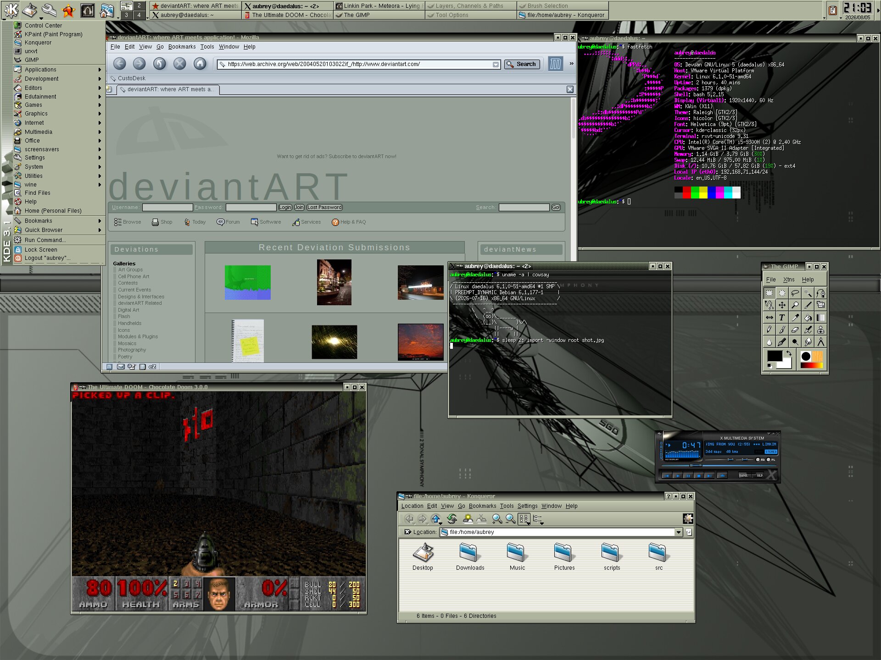Open the scripts folder in Konqueror
881x660 pixels.
(x=612, y=556)
